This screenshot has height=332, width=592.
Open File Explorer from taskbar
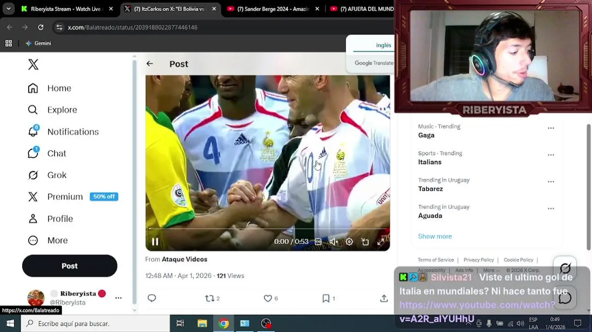tap(202, 324)
